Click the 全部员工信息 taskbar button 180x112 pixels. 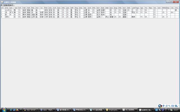click(x=146, y=110)
